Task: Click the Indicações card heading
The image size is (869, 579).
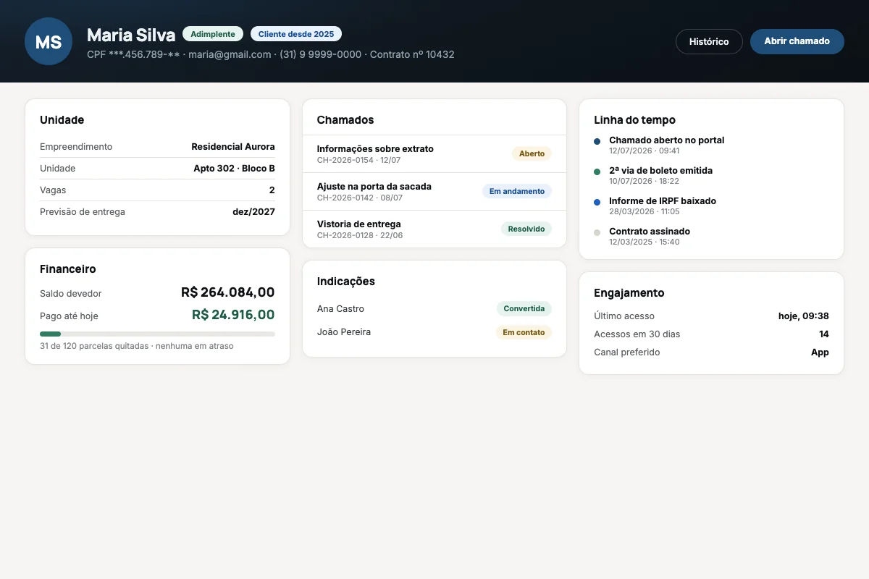Action: click(346, 282)
